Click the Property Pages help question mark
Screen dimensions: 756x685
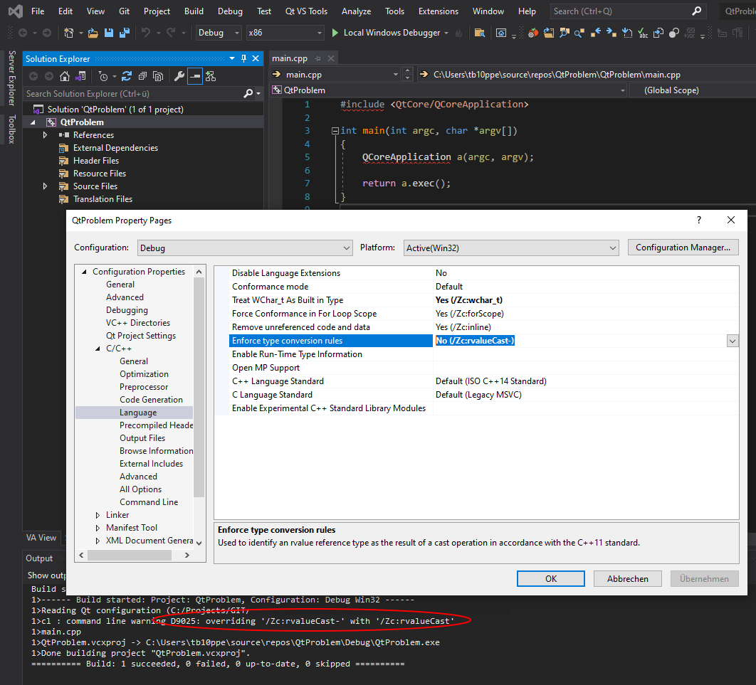tap(698, 220)
